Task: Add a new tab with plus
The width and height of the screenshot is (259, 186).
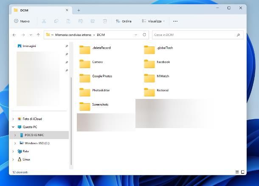Action: click(79, 11)
